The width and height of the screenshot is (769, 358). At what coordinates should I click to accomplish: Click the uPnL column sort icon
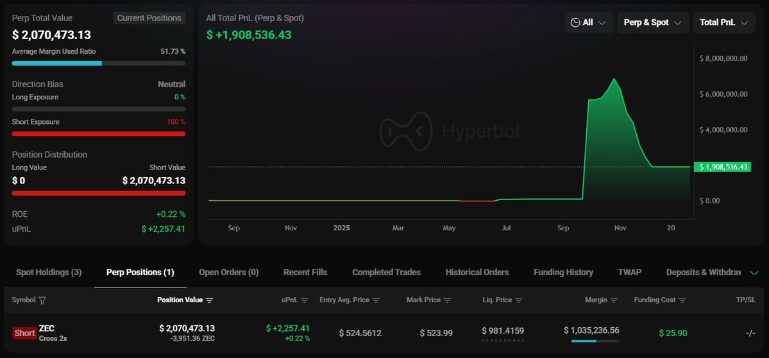(x=305, y=300)
